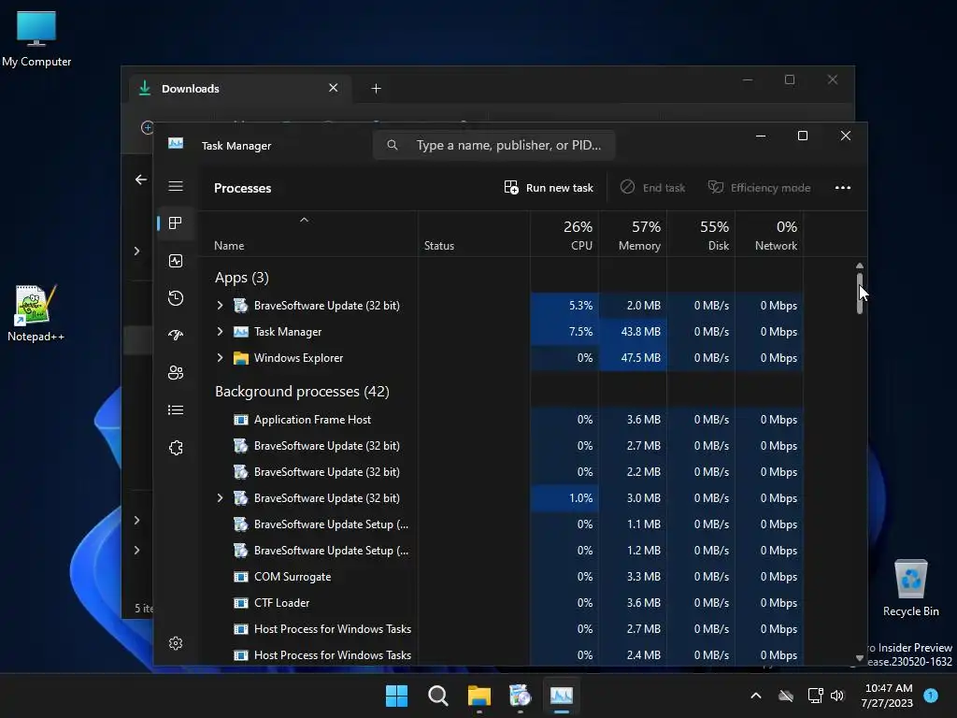
Task: Open the App history sidebar icon
Action: [x=176, y=298]
